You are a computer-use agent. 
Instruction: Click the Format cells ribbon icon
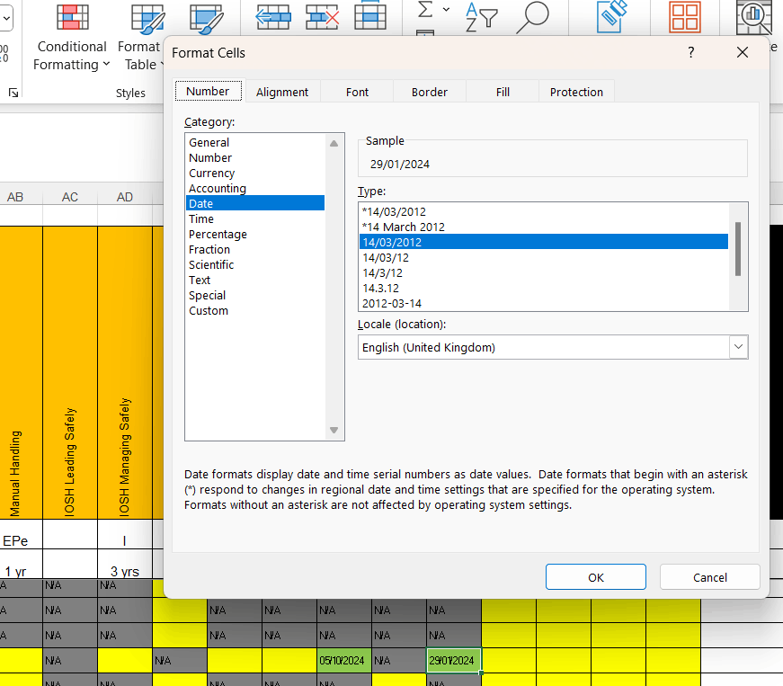pos(370,15)
